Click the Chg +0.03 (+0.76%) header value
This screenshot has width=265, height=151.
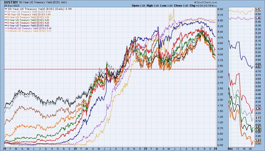coord(202,6)
